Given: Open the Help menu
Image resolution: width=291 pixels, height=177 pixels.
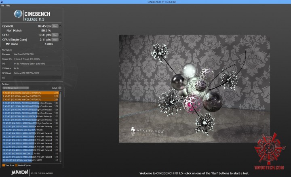Looking at the screenshot, I should coord(8,6).
